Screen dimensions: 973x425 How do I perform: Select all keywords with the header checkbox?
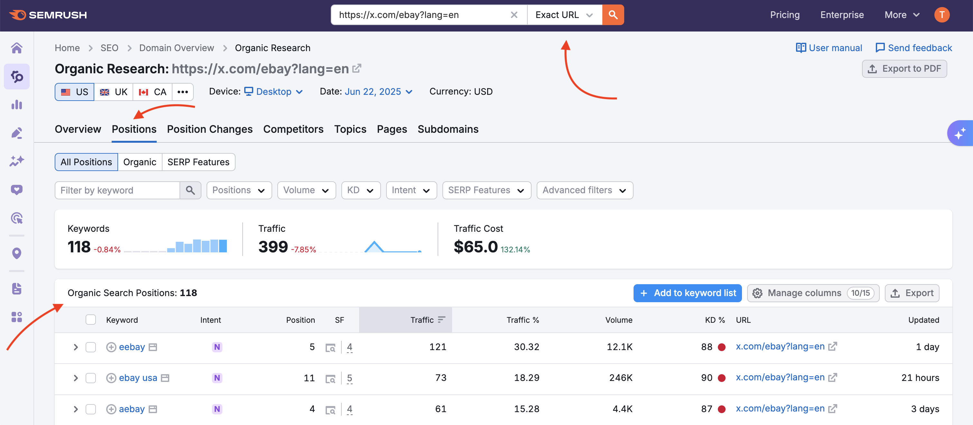[91, 320]
